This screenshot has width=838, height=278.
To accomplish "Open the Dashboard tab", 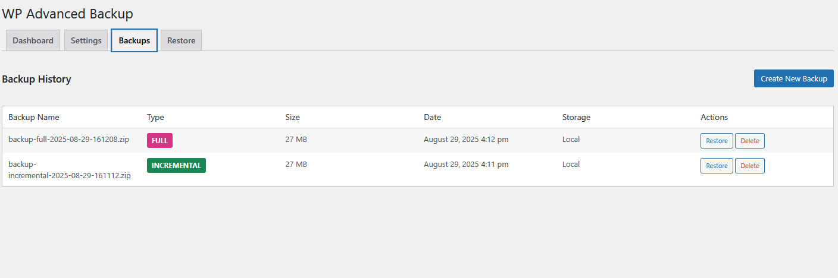I will pos(33,40).
